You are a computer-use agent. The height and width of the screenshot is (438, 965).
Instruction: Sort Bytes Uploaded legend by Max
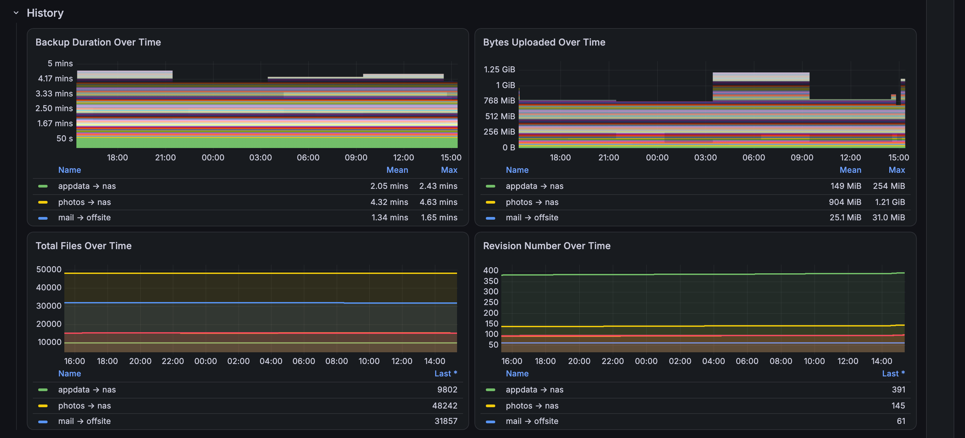pos(897,170)
